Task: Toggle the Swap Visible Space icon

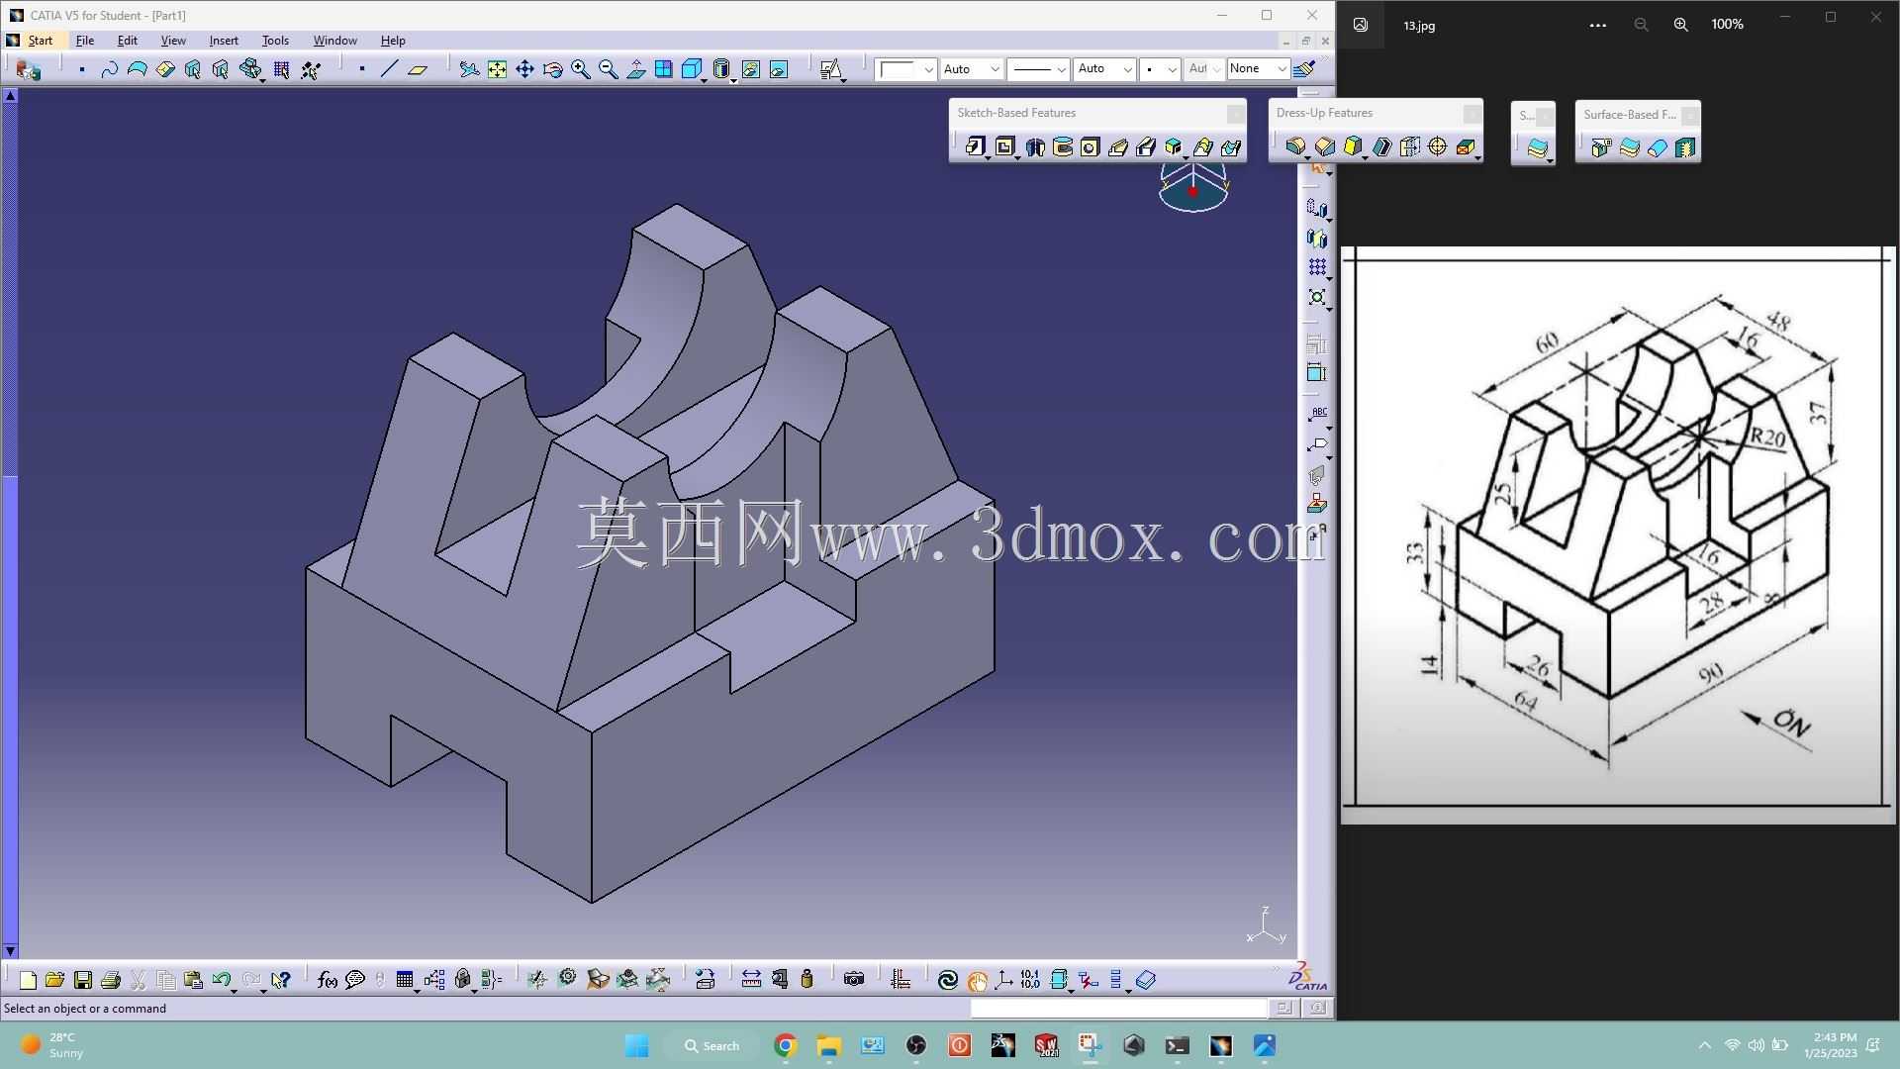Action: 779,69
